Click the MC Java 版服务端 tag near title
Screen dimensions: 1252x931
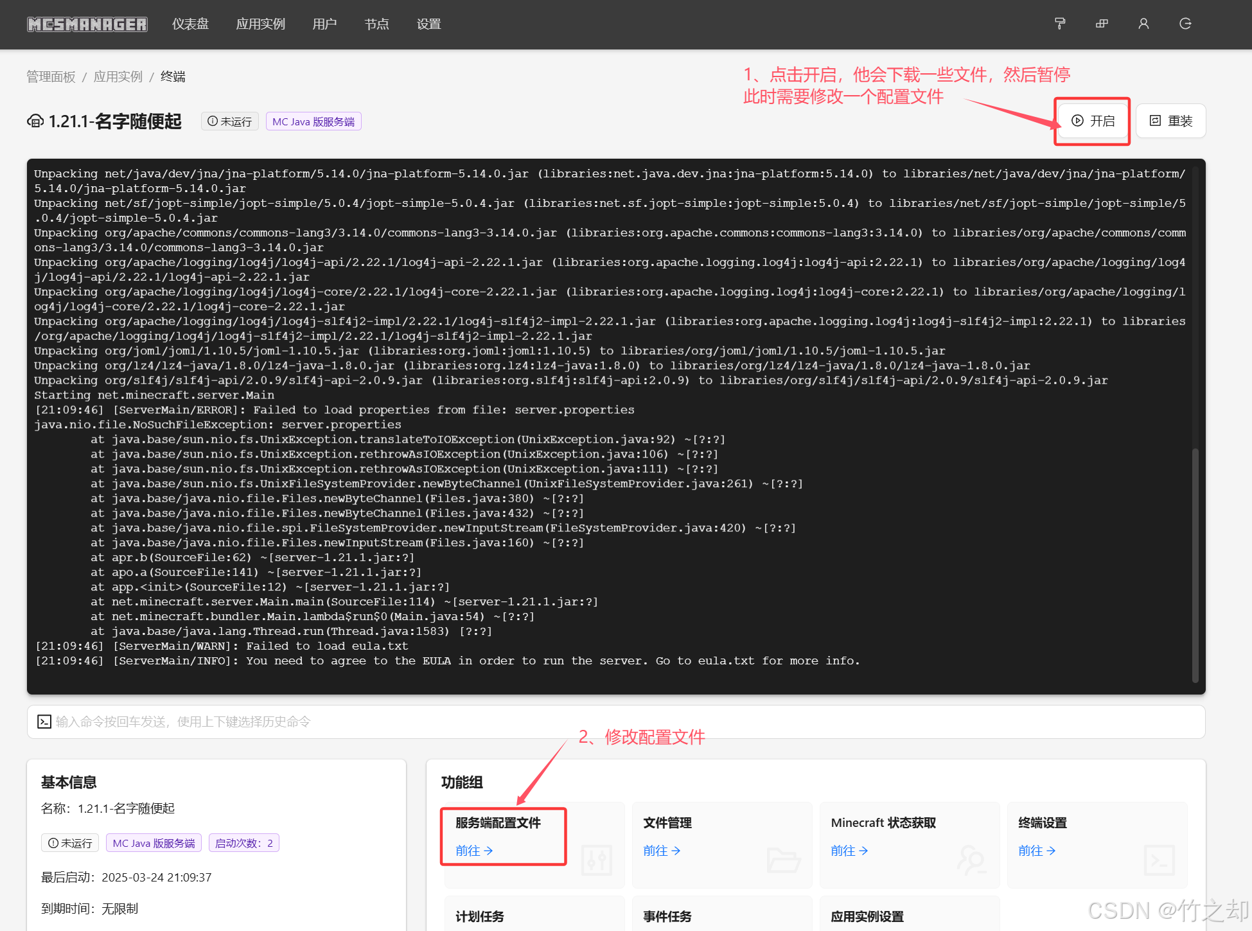(x=313, y=121)
